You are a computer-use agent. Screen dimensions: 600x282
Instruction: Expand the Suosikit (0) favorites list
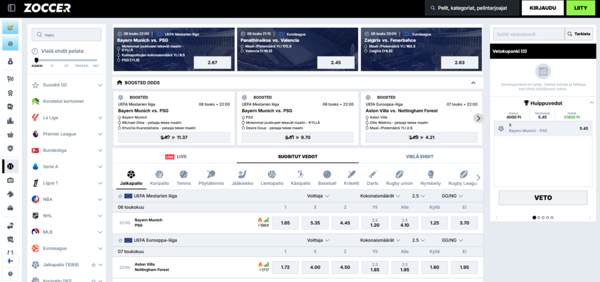(100, 85)
